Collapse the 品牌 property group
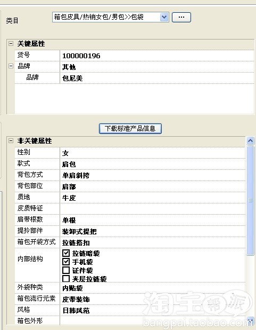This screenshot has height=330, width=256. (x=11, y=66)
